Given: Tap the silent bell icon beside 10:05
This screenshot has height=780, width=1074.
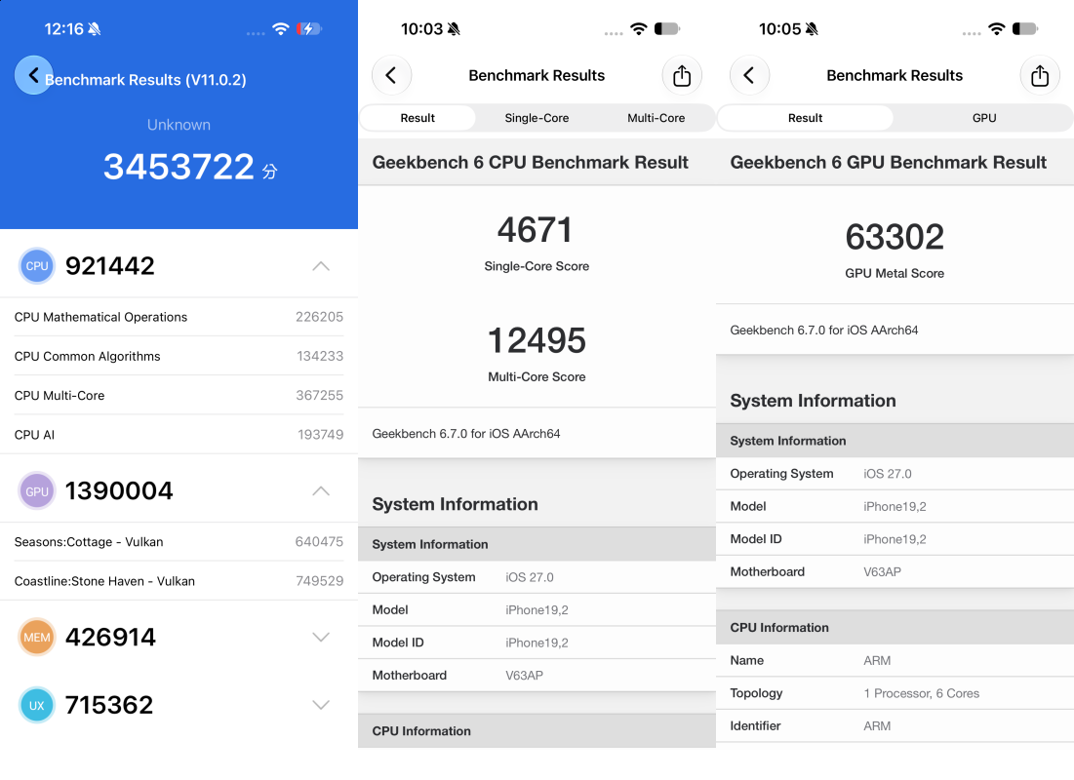Looking at the screenshot, I should pos(812,28).
